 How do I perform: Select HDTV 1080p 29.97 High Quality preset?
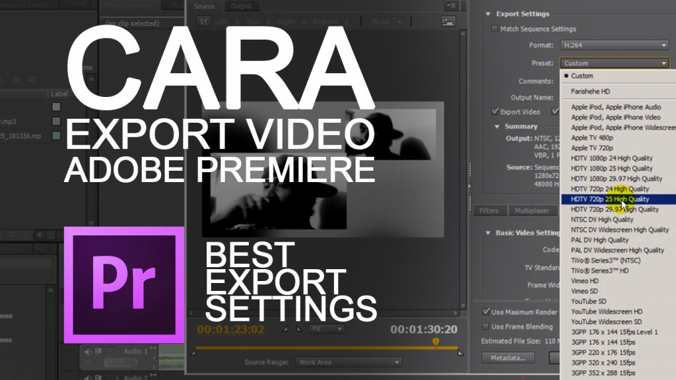click(619, 178)
